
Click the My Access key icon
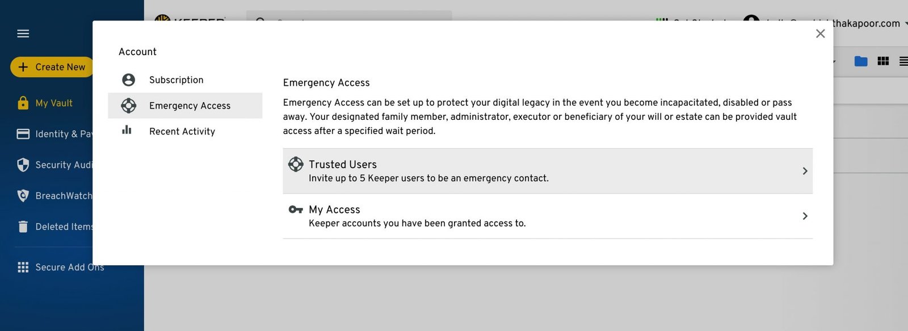point(296,210)
